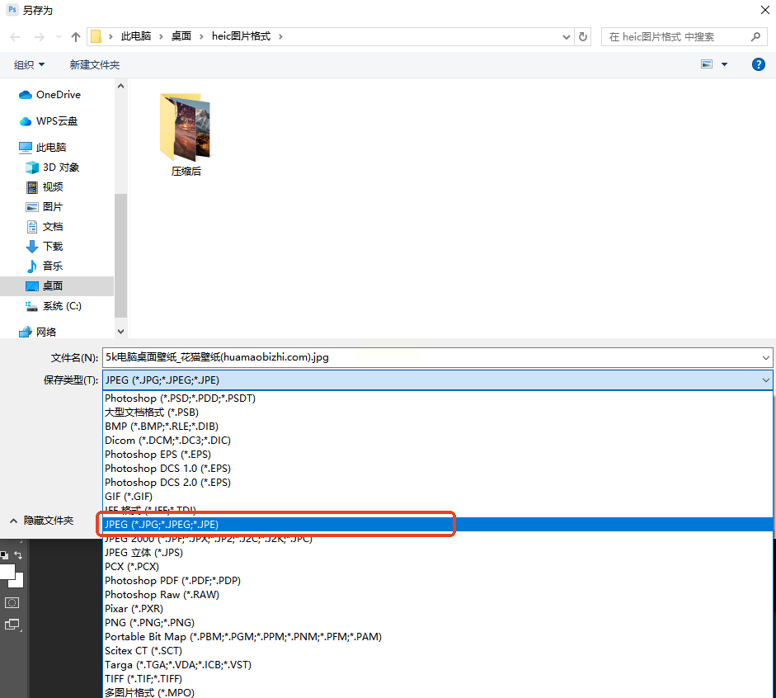Image resolution: width=776 pixels, height=698 pixels.
Task: Click the foreground color swatch
Action: click(7, 572)
